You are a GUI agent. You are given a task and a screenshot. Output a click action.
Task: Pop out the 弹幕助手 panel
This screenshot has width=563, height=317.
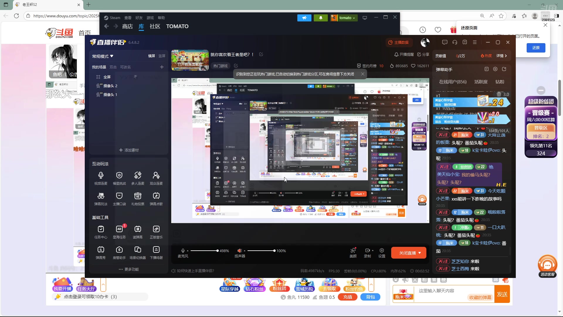pos(504,69)
